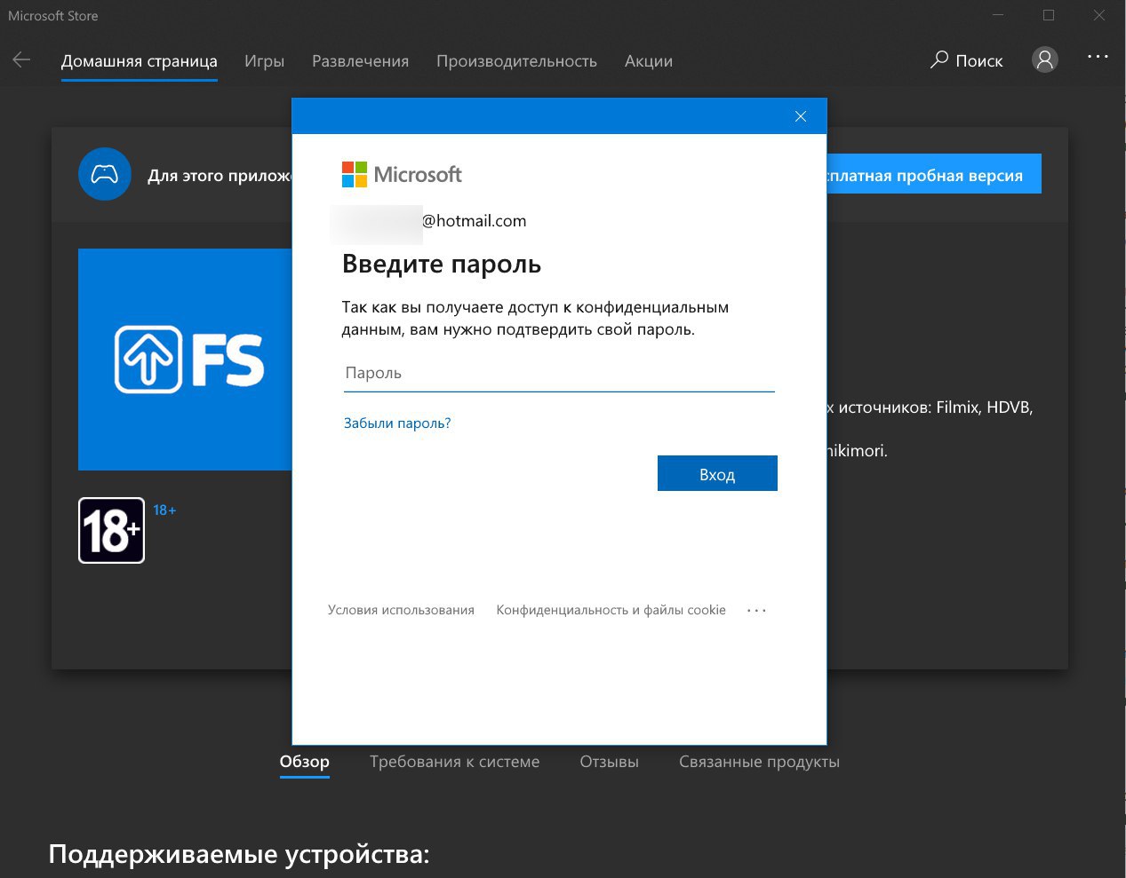Image resolution: width=1126 pixels, height=878 pixels.
Task: Switch to the Обзор tab
Action: click(304, 762)
